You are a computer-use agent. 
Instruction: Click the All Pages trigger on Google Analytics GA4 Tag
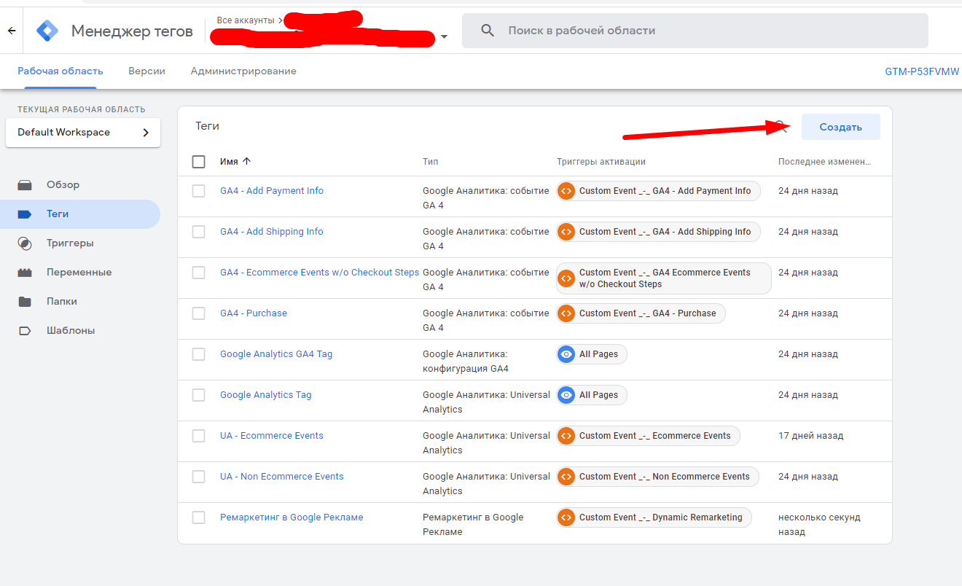click(x=591, y=354)
